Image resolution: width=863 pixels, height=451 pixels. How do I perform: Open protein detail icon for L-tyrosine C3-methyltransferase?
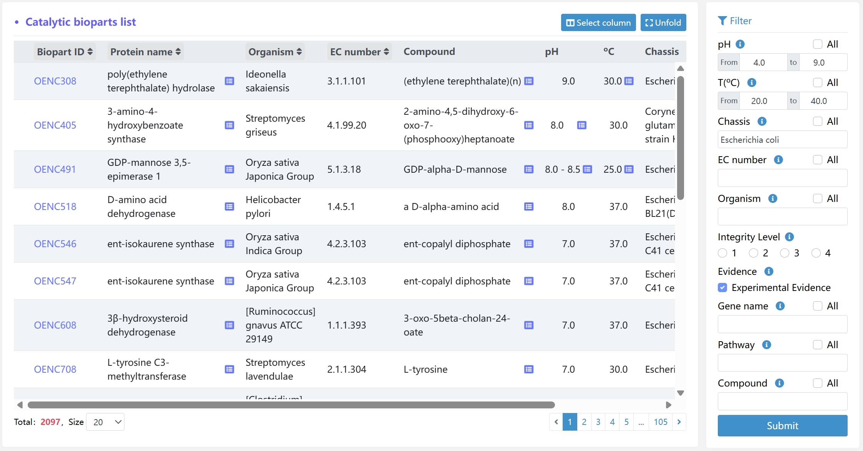229,369
